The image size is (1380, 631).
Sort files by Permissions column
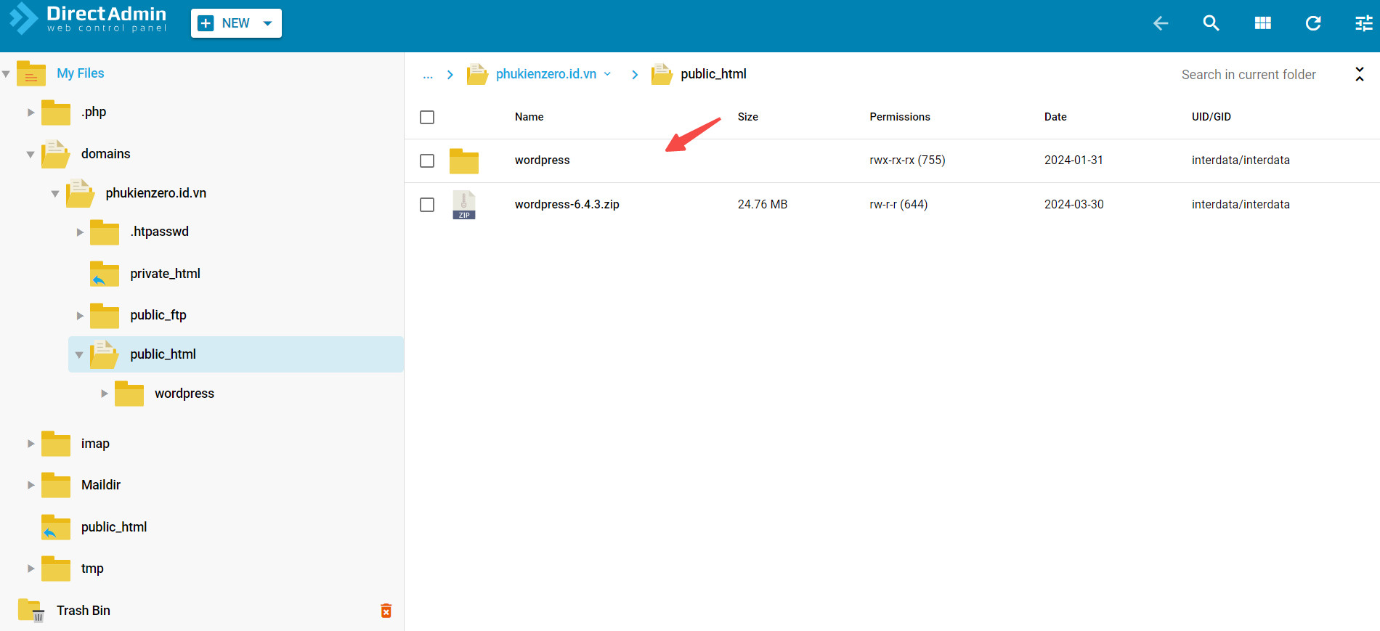pyautogui.click(x=900, y=117)
